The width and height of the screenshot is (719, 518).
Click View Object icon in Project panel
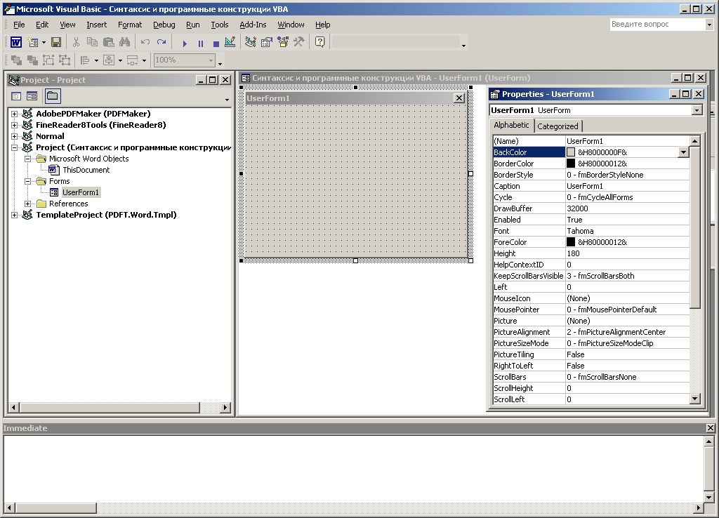coord(32,96)
